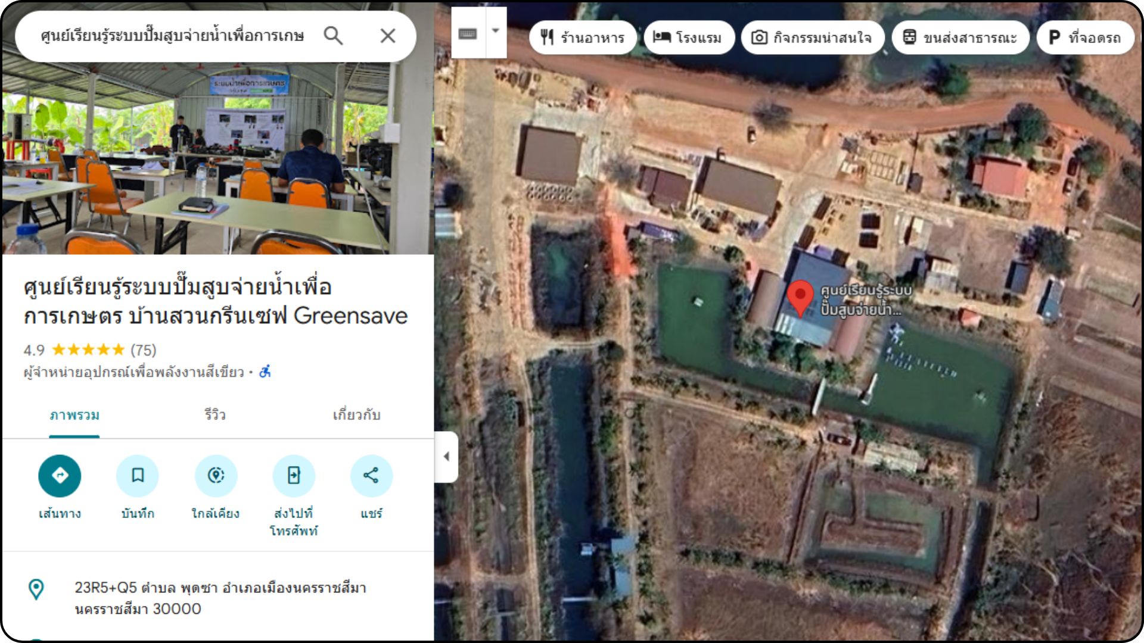
Task: Filter map by ร้านอาหาร restaurants
Action: (583, 38)
